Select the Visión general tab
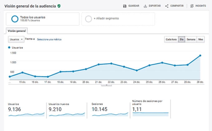 [17, 31]
